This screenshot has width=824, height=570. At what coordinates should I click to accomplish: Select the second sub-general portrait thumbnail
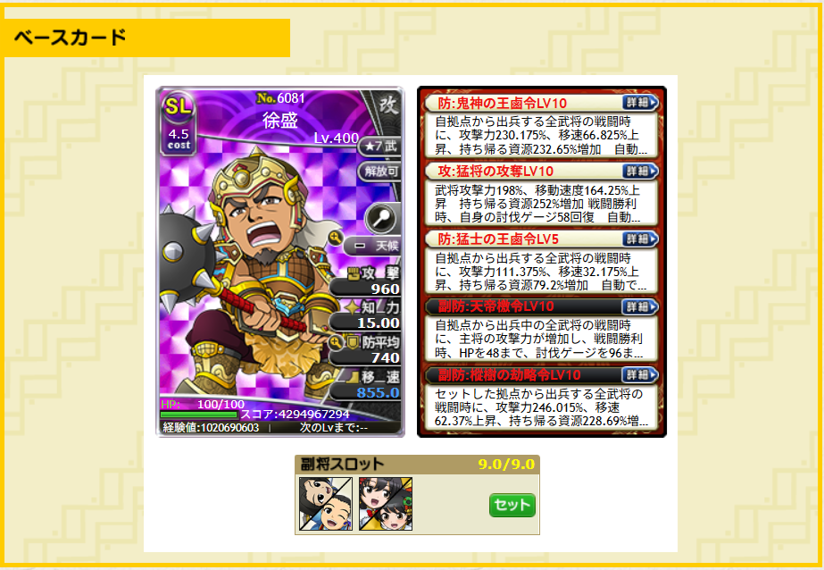pos(386,504)
